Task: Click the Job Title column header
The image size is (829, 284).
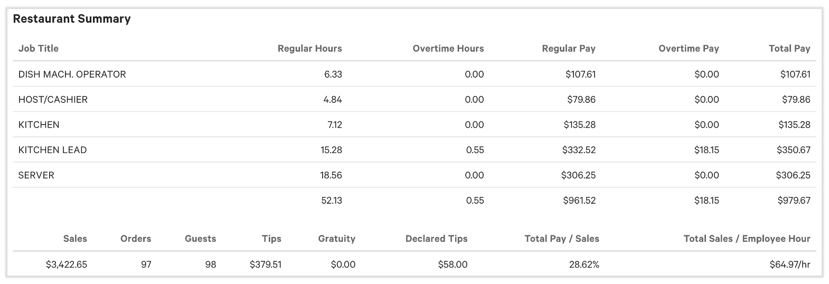Action: (x=39, y=49)
